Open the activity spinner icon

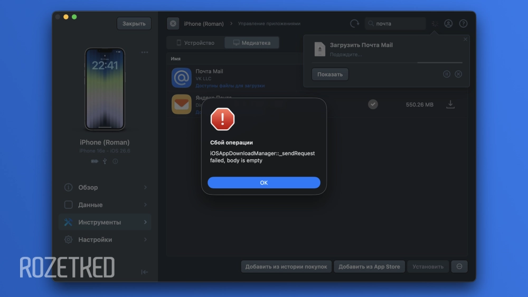[435, 24]
